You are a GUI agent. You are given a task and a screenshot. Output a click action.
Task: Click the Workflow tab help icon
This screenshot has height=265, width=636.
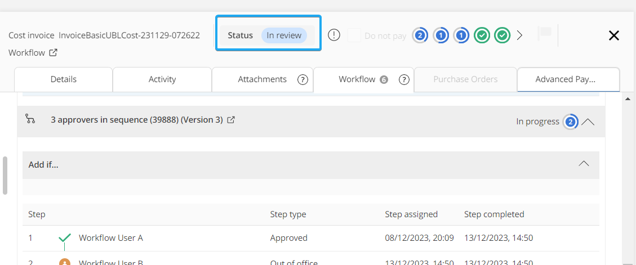404,79
